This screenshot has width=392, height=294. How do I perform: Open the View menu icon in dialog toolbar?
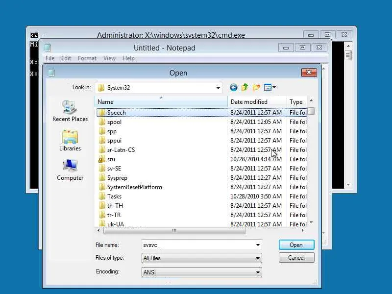(268, 87)
